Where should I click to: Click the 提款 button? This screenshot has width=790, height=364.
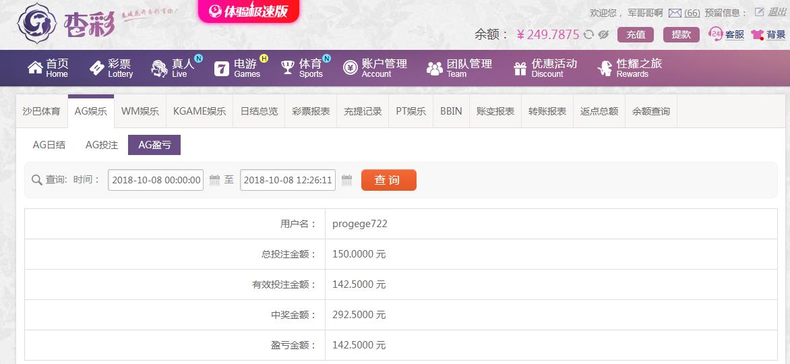(681, 34)
